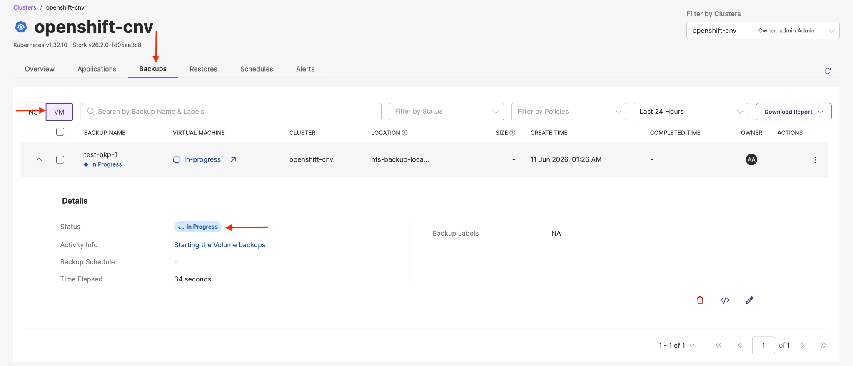Click the AA owner avatar

(x=751, y=159)
